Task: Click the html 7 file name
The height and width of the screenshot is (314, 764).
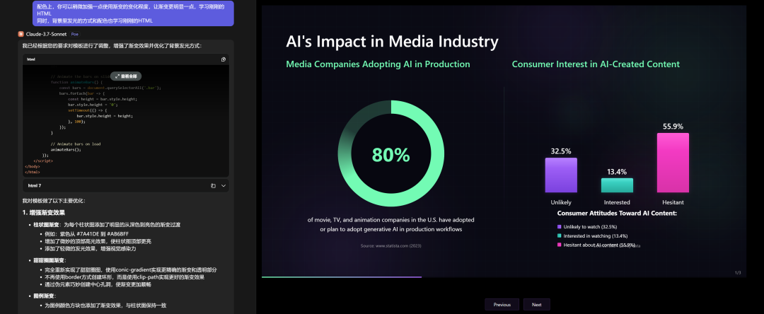Action: [35, 185]
